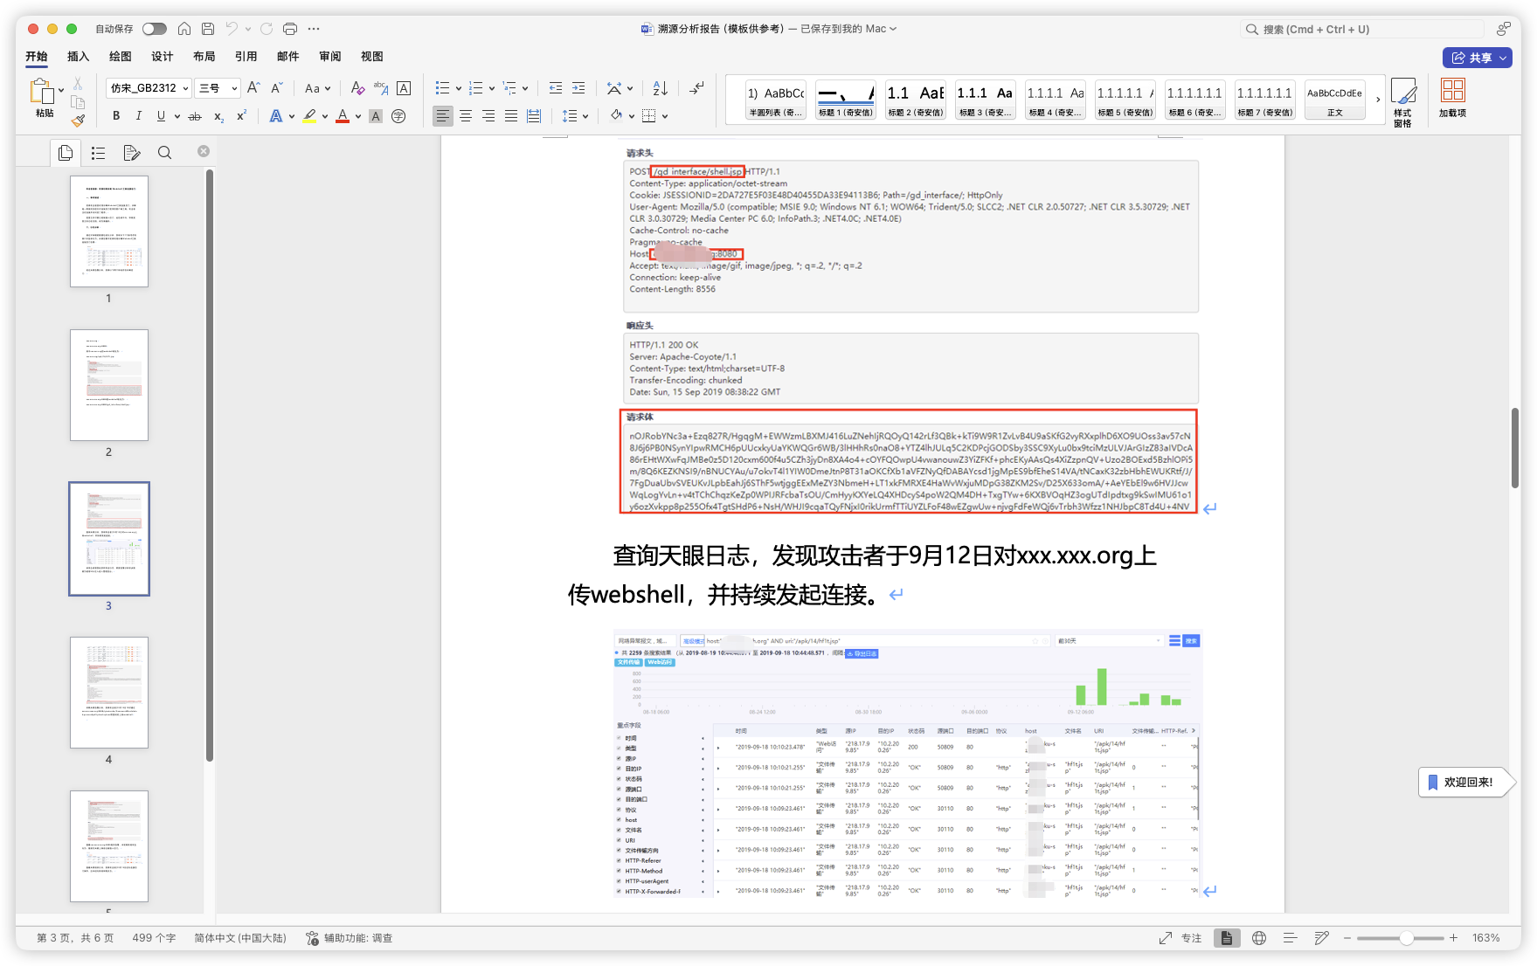Switch to web layout view in status bar
The height and width of the screenshot is (966, 1537).
click(x=1258, y=937)
